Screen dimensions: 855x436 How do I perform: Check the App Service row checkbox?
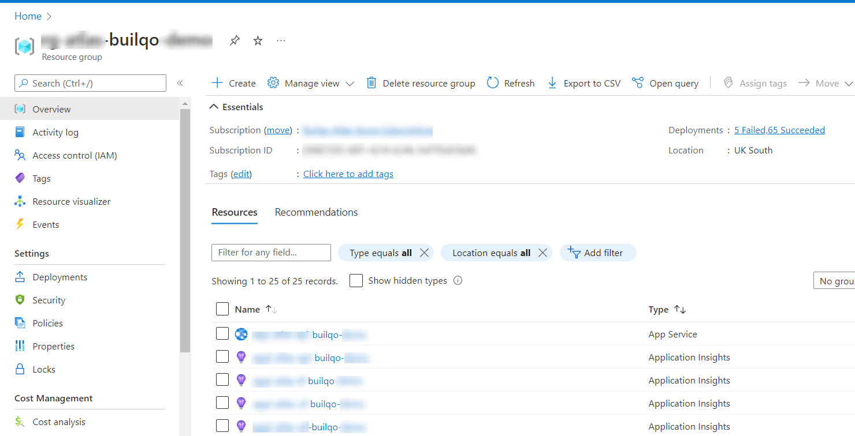tap(222, 333)
